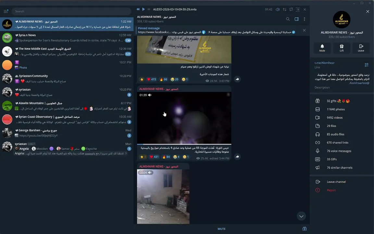
Task: Open 85 audio files list
Action: [342, 134]
